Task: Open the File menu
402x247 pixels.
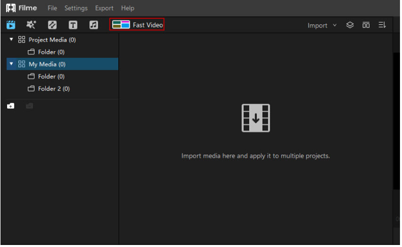Action: (x=52, y=8)
